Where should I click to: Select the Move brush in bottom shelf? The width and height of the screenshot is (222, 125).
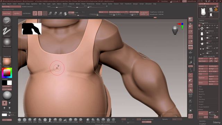click(35, 120)
